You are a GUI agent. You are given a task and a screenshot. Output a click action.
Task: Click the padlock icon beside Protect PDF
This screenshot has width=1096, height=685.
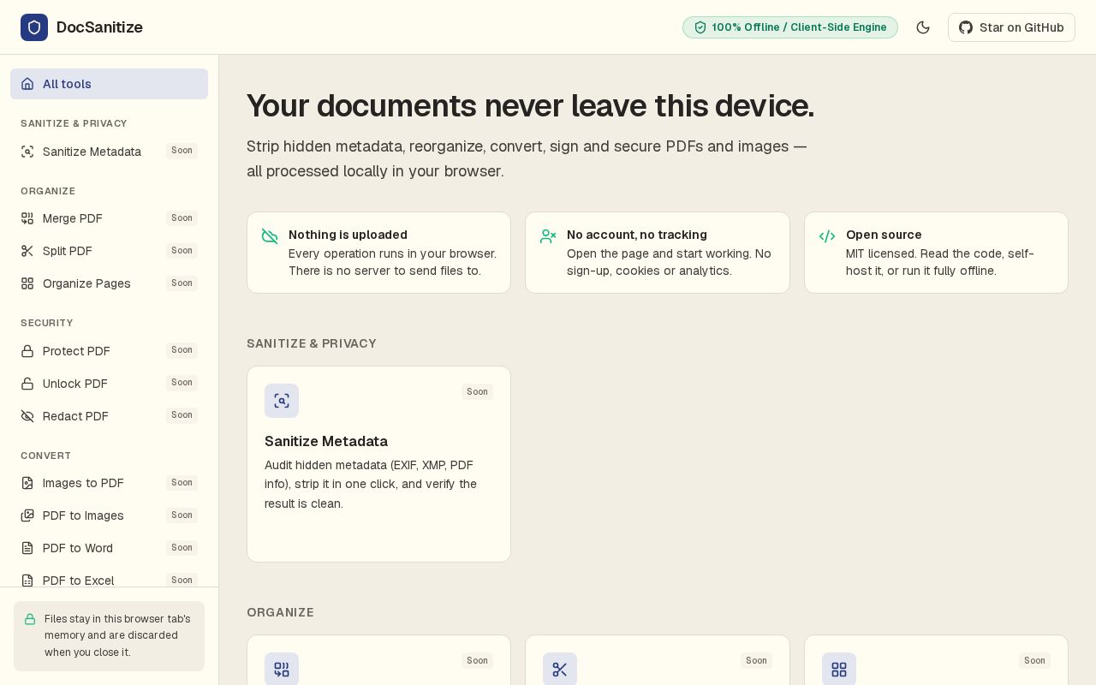(27, 351)
